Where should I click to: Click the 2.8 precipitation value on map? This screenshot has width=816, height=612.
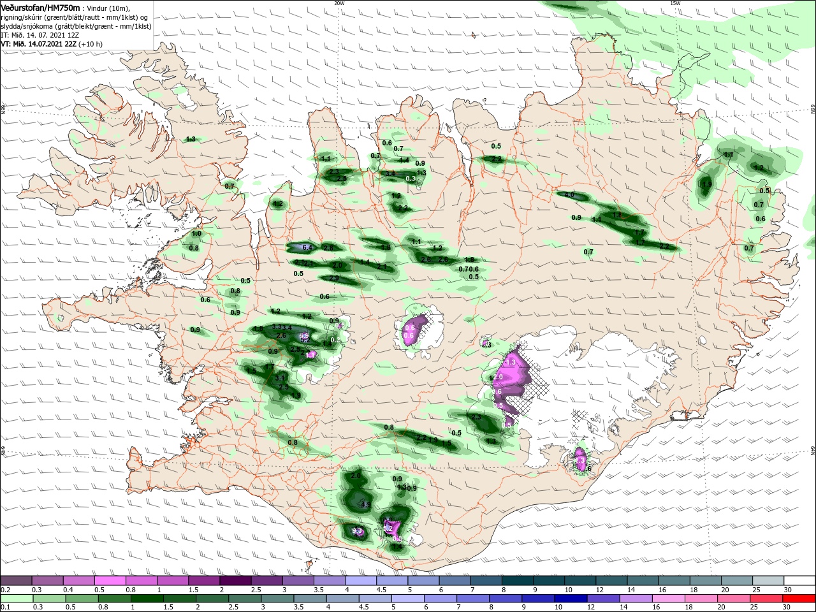click(329, 248)
